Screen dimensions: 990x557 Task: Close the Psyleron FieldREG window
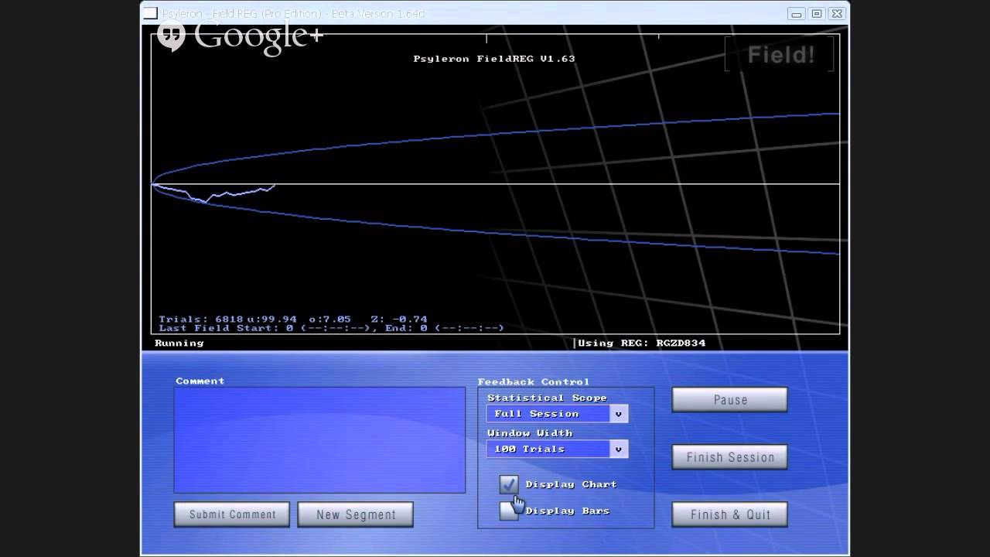click(x=837, y=14)
